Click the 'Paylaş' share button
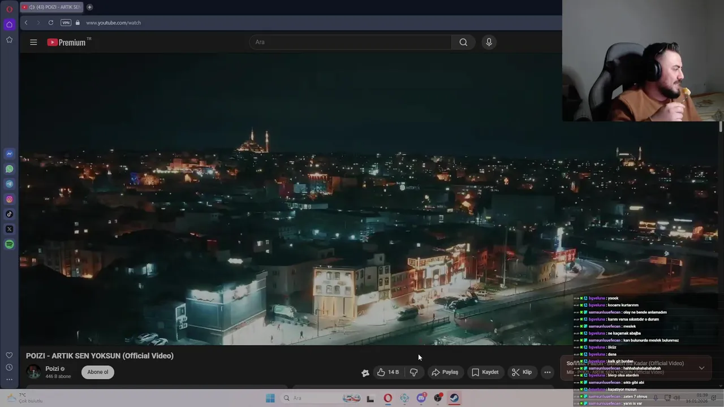 point(445,372)
